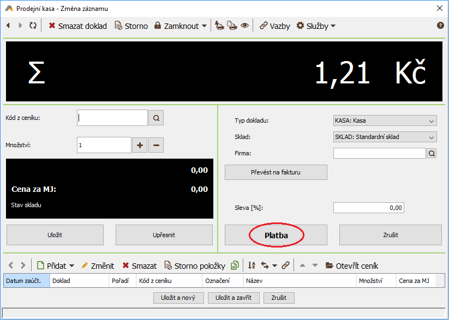449x320 pixels.
Task: Click the Kód z ceníku table column header
Action: [169, 281]
